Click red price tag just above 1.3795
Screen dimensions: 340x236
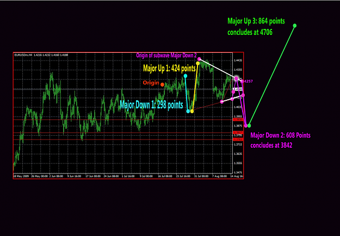[x=238, y=132]
